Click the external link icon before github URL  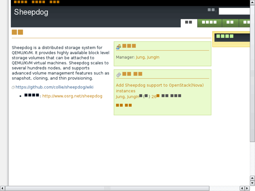13,88
